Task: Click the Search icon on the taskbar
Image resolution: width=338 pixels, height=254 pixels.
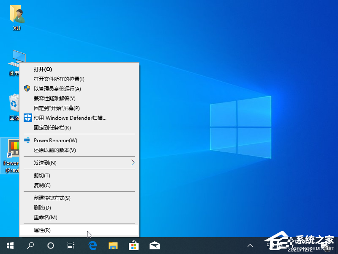Action: [30, 245]
